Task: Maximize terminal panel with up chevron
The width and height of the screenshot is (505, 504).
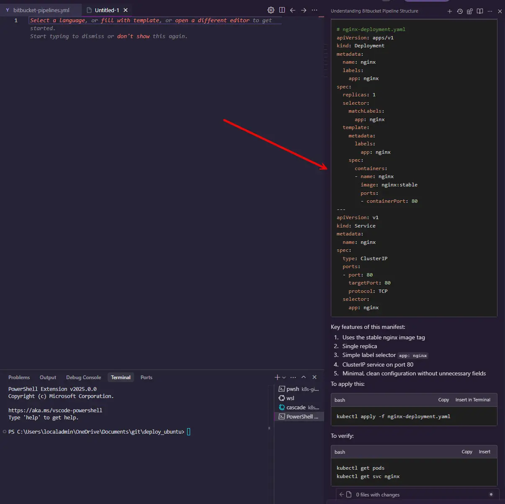Action: pos(304,377)
